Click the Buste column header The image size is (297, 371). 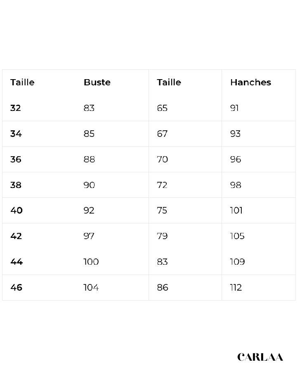[97, 82]
